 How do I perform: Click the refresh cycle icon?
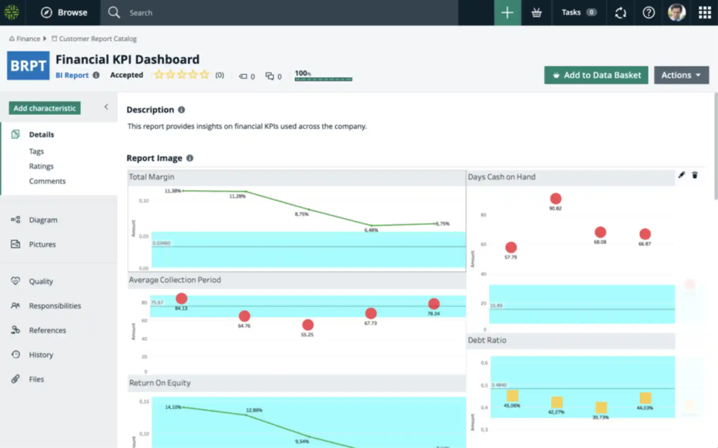coord(621,13)
